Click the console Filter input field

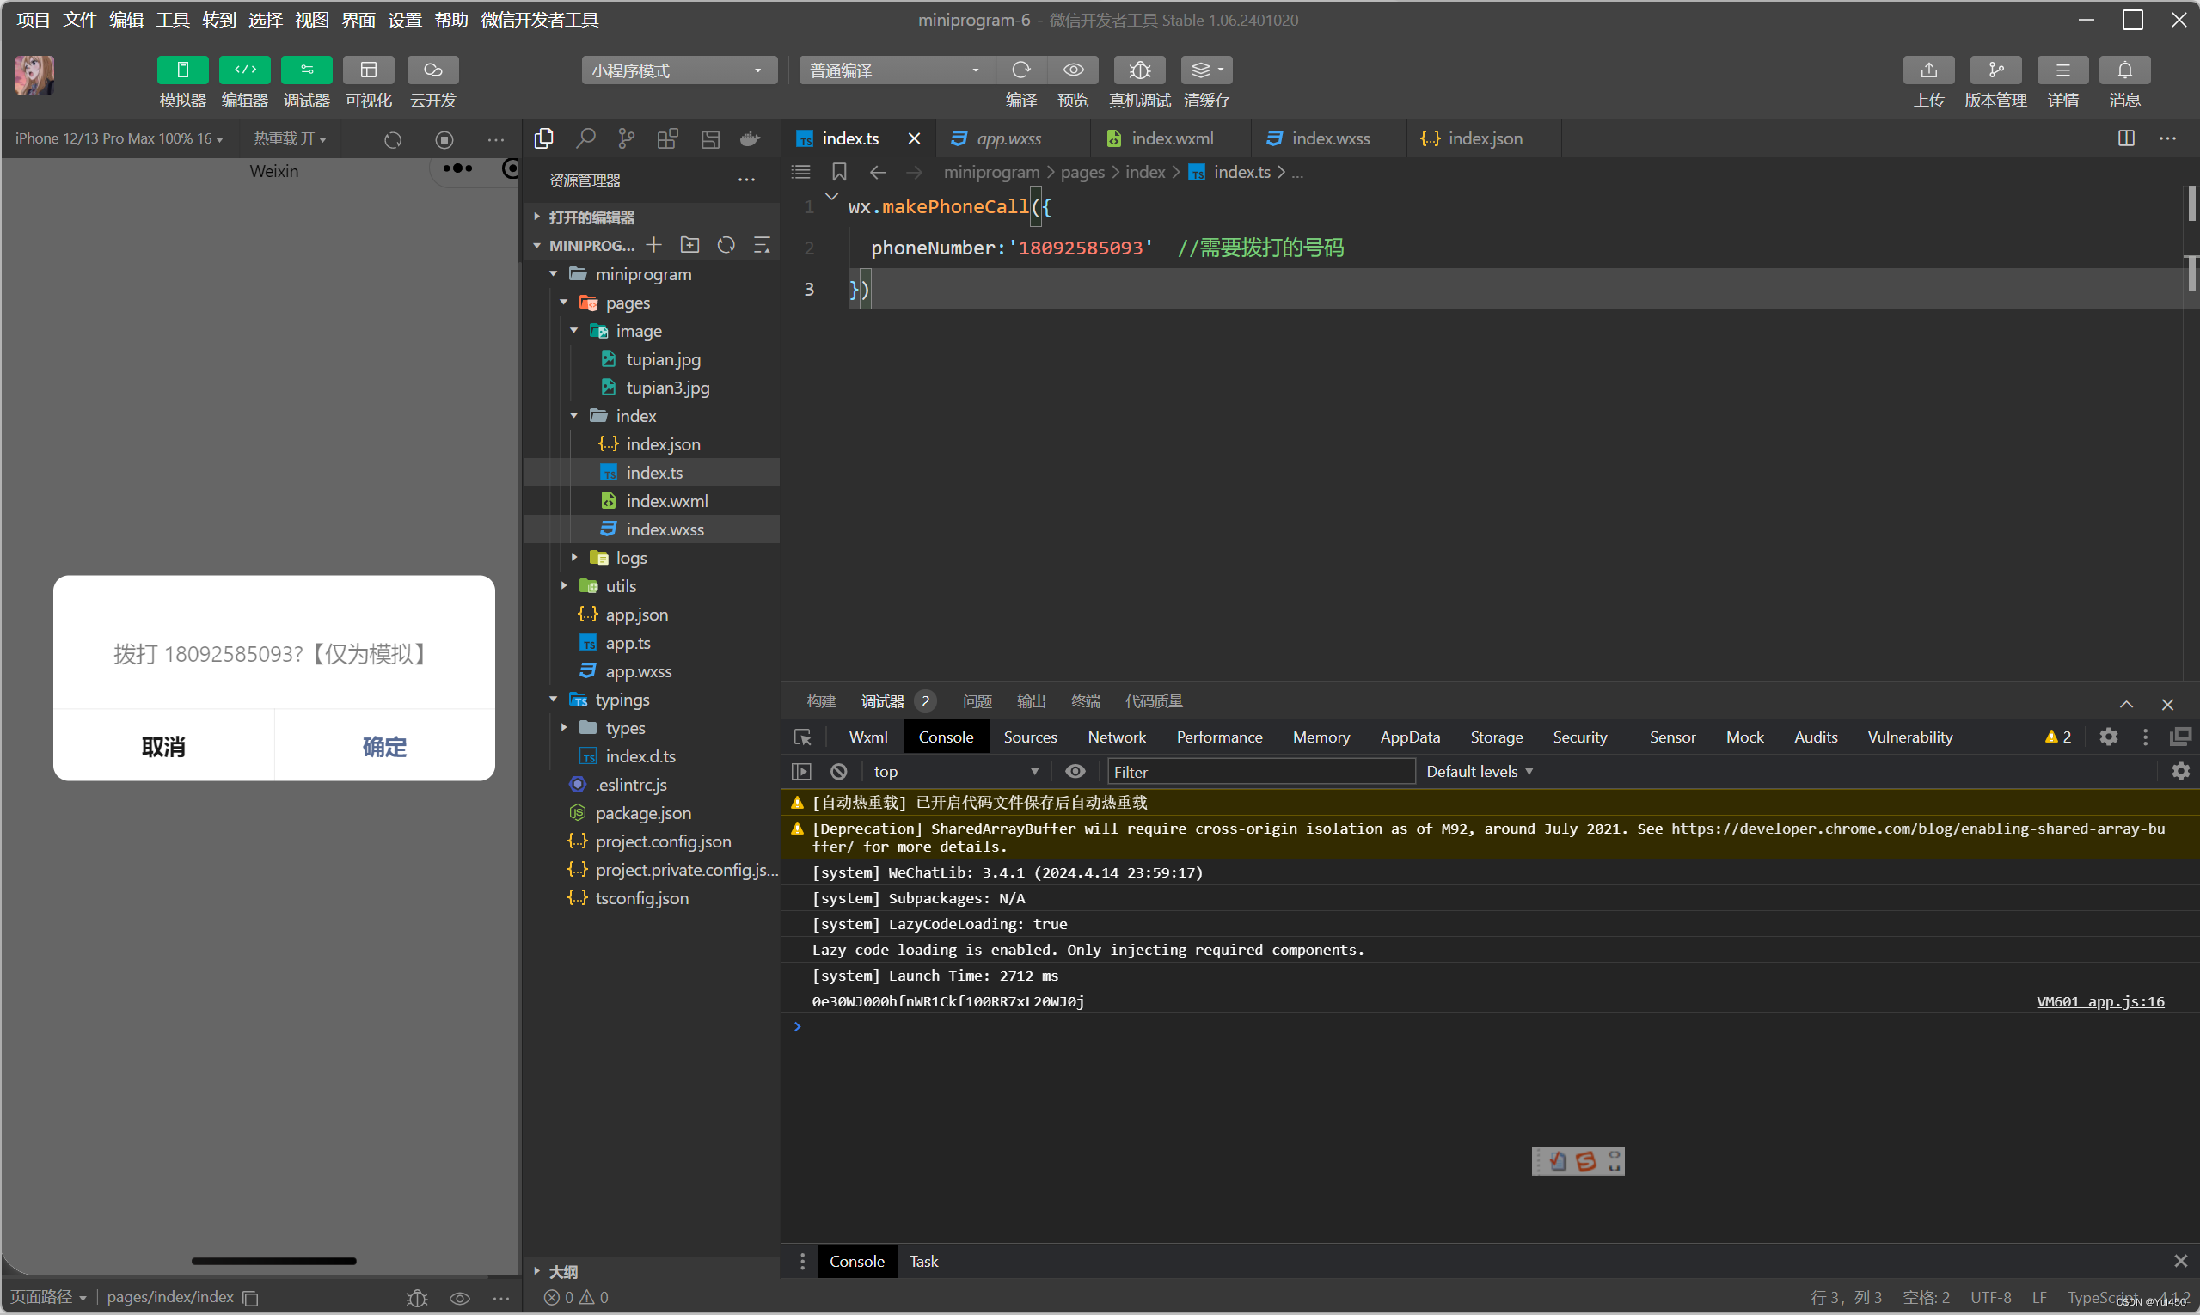(x=1260, y=771)
